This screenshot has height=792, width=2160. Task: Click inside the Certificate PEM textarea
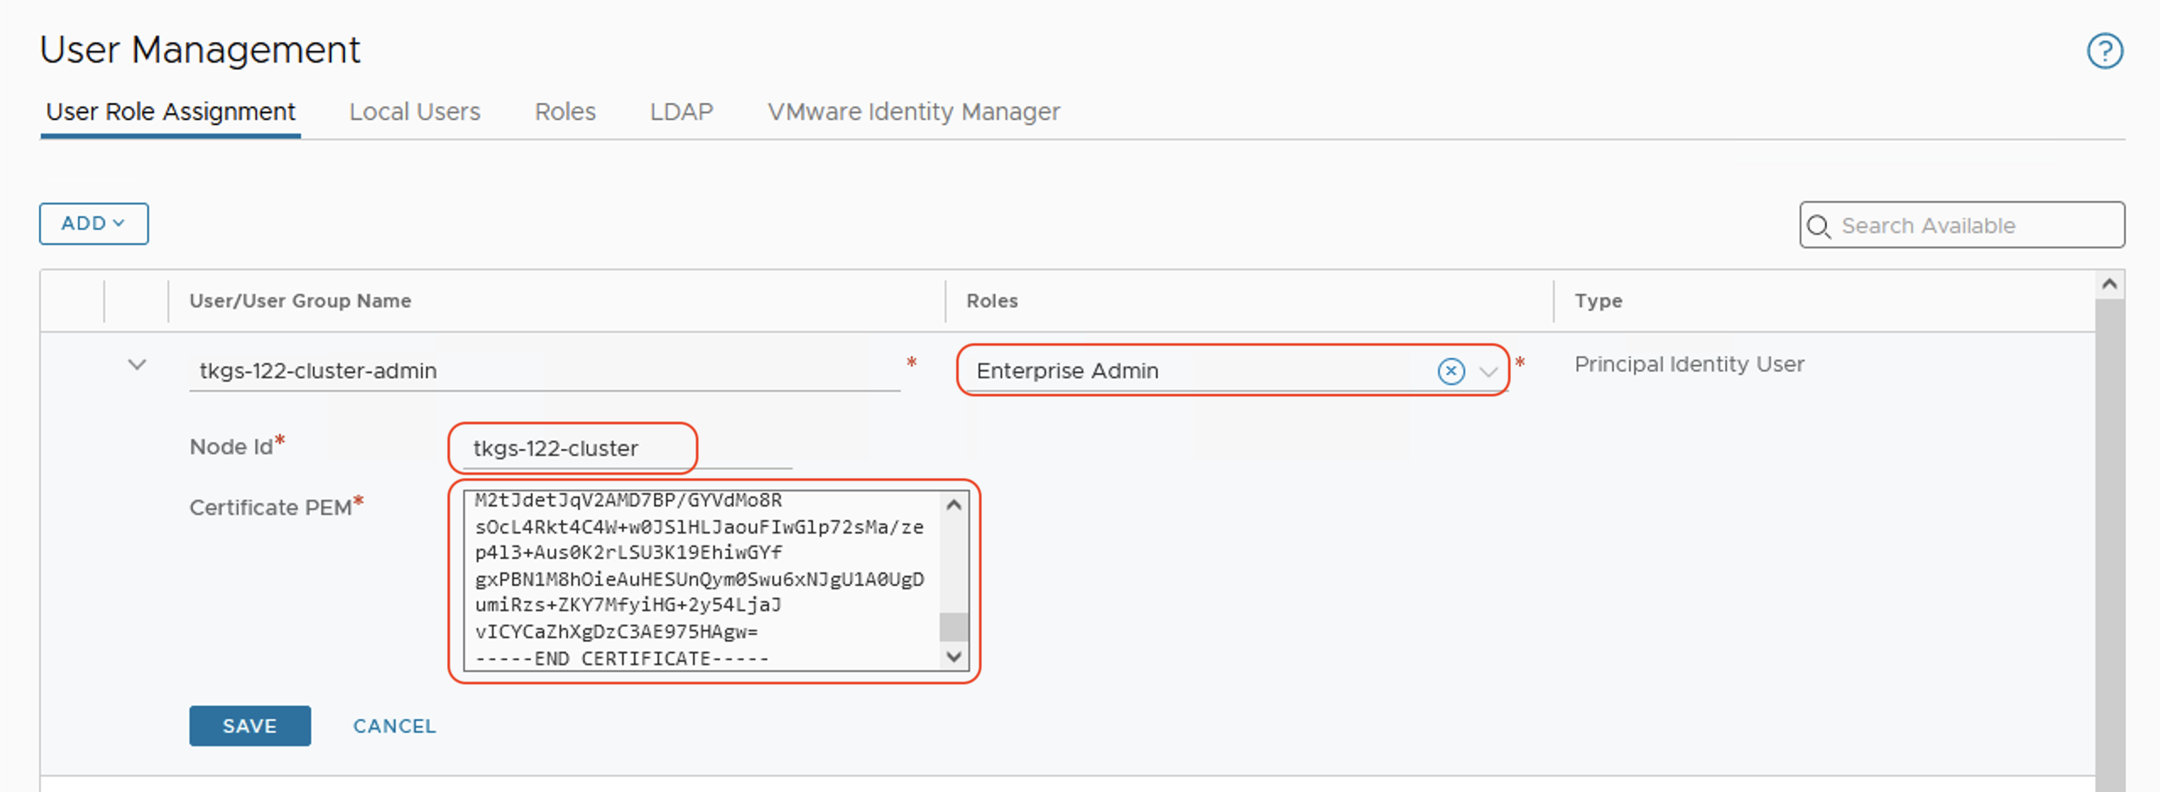tap(701, 579)
